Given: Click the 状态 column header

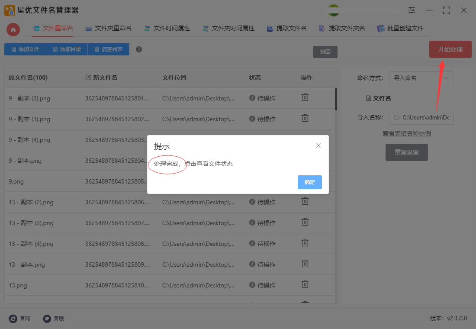Looking at the screenshot, I should pos(255,77).
